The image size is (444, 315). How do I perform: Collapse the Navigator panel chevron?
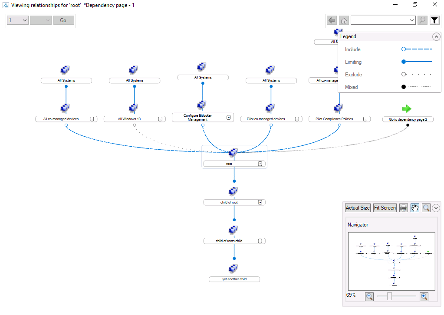436,208
